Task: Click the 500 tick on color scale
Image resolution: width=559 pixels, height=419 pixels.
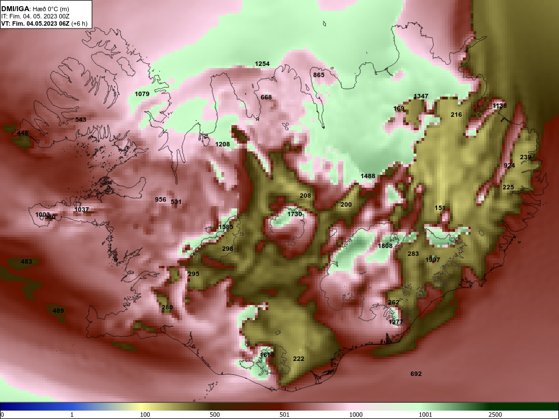Action: [215, 415]
